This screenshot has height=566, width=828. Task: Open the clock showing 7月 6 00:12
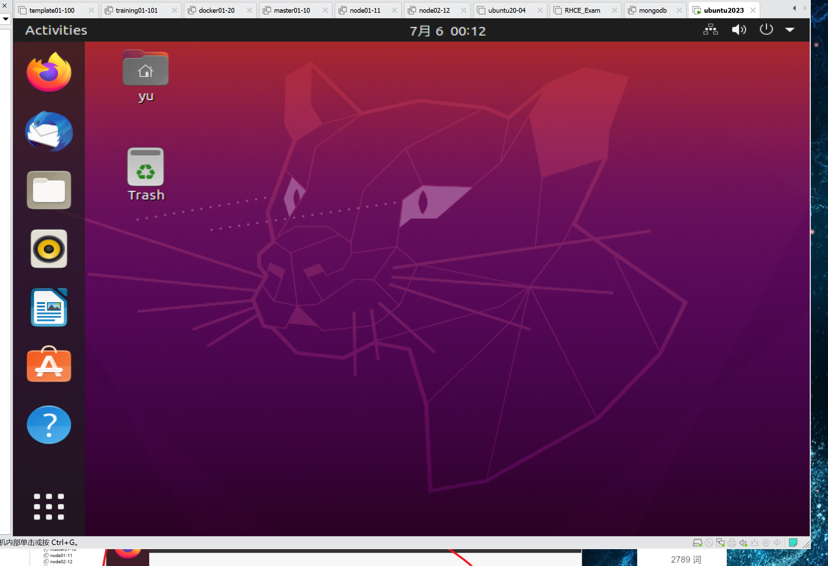click(447, 31)
